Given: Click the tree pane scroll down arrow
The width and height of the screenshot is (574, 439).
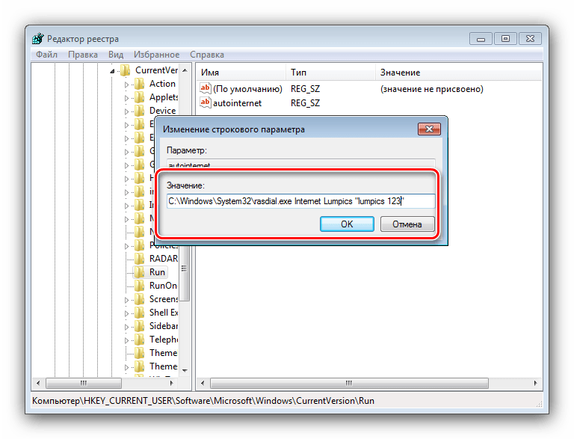Looking at the screenshot, I should (x=185, y=371).
